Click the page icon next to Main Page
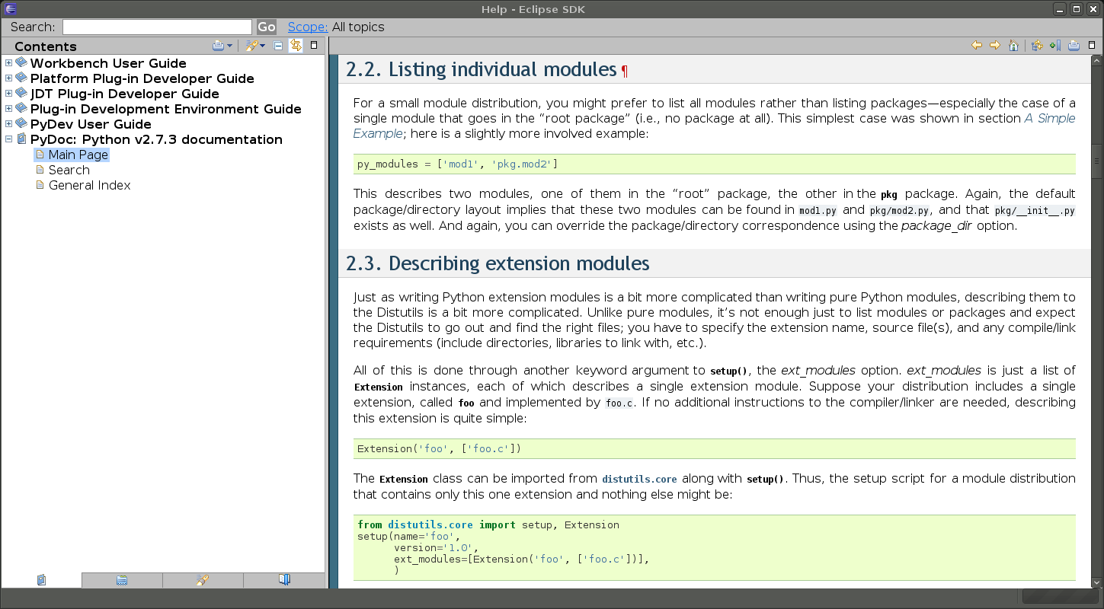Screen dimensions: 1104x609 point(40,155)
